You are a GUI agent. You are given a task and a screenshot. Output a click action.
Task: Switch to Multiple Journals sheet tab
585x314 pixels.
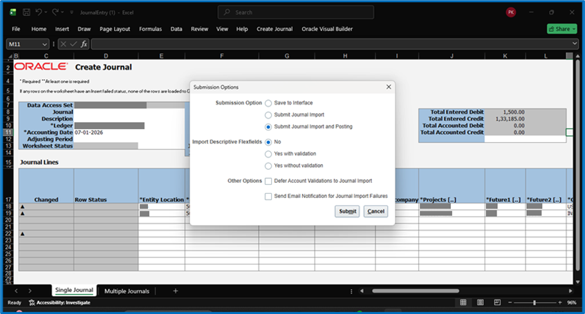pos(127,291)
